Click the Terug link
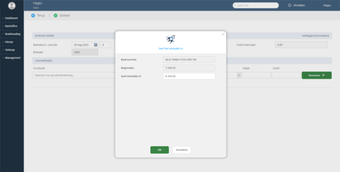 (41, 15)
